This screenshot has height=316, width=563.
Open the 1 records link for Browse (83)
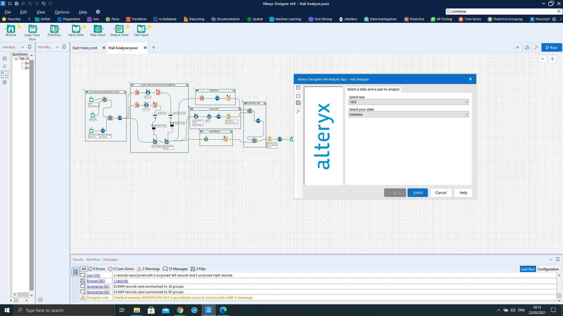click(121, 281)
